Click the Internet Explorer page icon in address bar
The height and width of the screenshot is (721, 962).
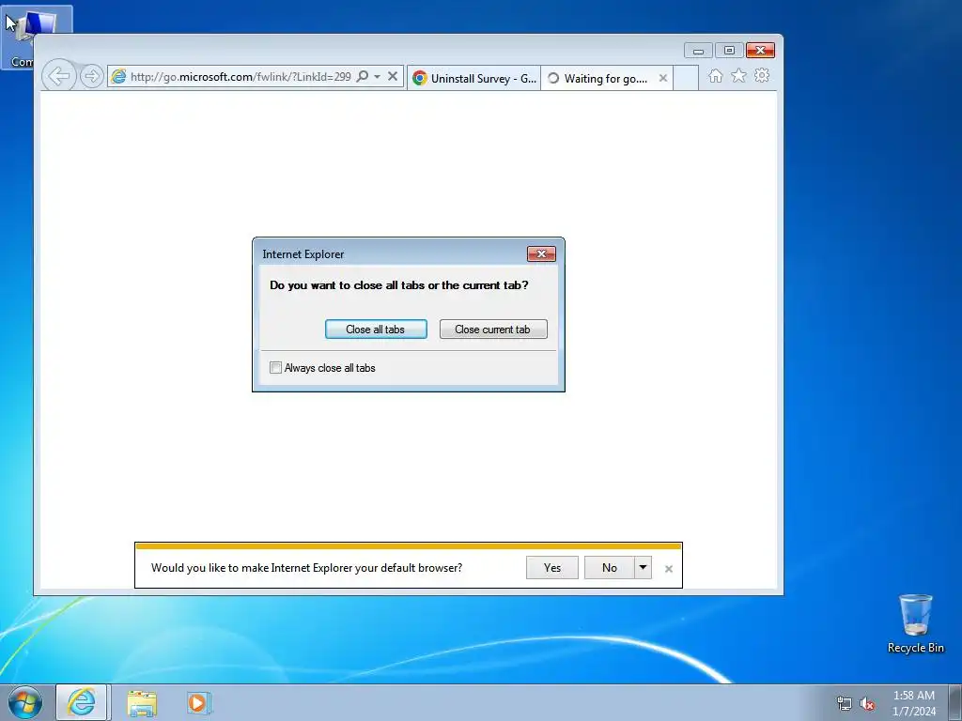point(118,77)
